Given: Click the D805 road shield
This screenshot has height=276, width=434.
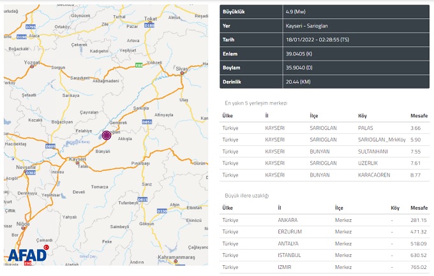Looking at the screenshot, I should pyautogui.click(x=50, y=146).
